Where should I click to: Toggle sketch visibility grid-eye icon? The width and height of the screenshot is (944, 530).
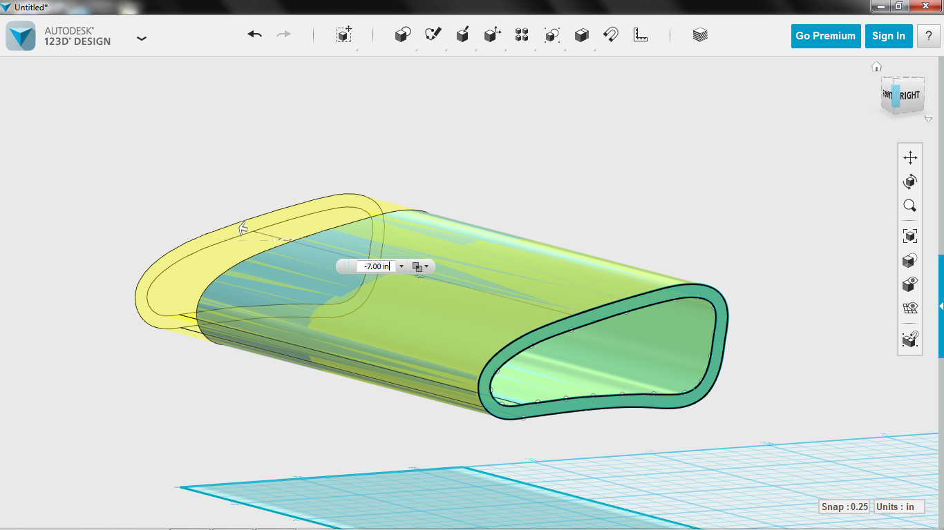tap(910, 308)
